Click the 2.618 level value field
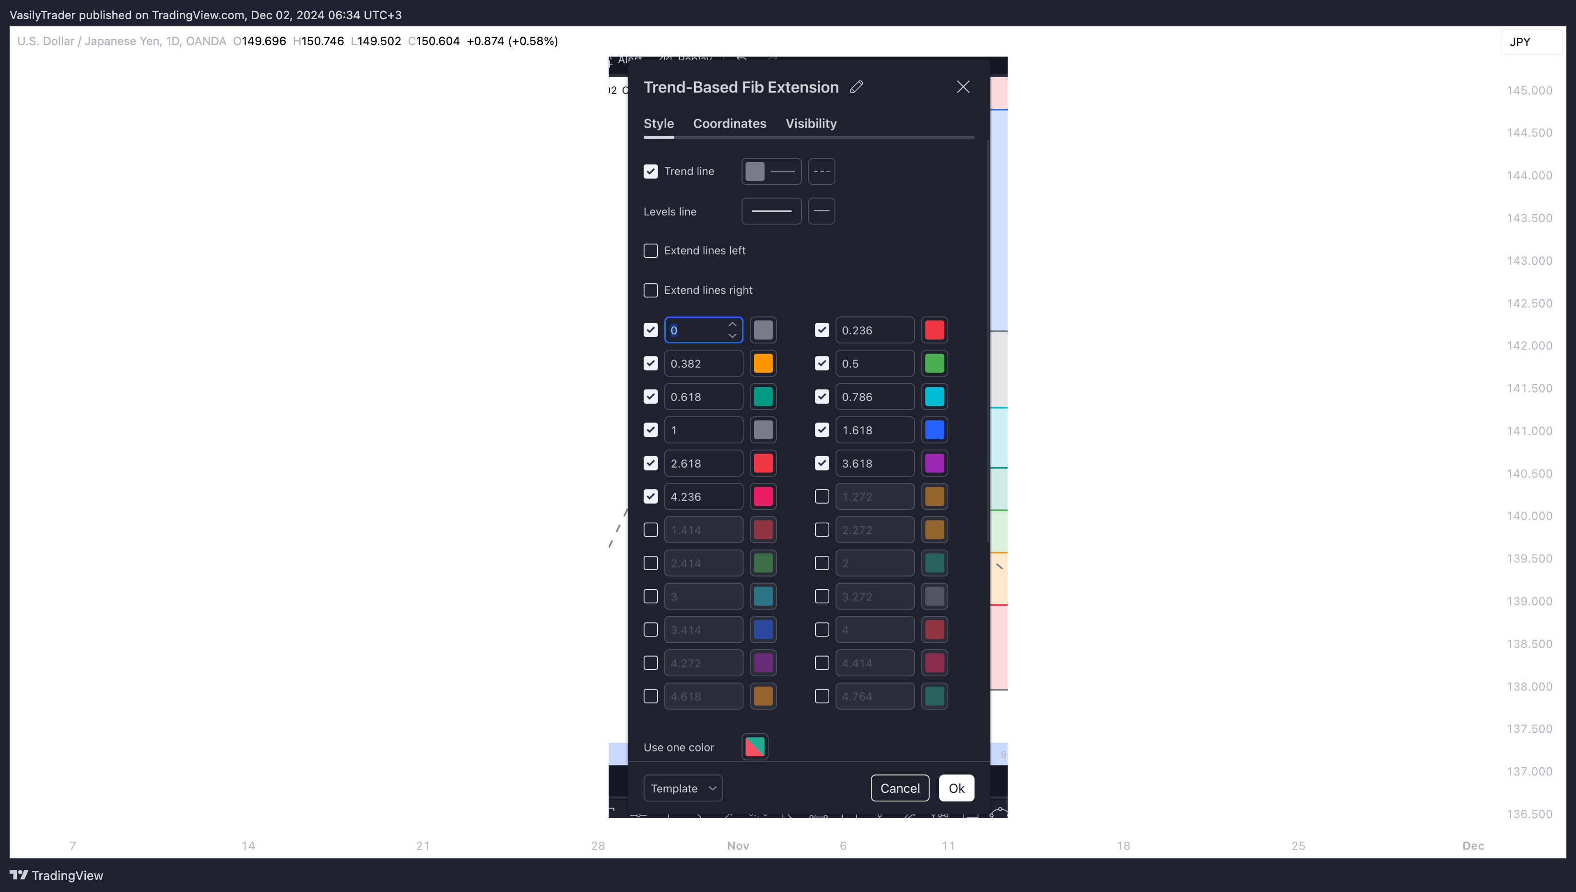The height and width of the screenshot is (892, 1576). coord(704,463)
